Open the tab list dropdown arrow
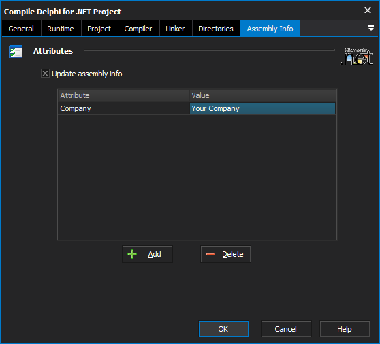380x344 pixels. 370,28
